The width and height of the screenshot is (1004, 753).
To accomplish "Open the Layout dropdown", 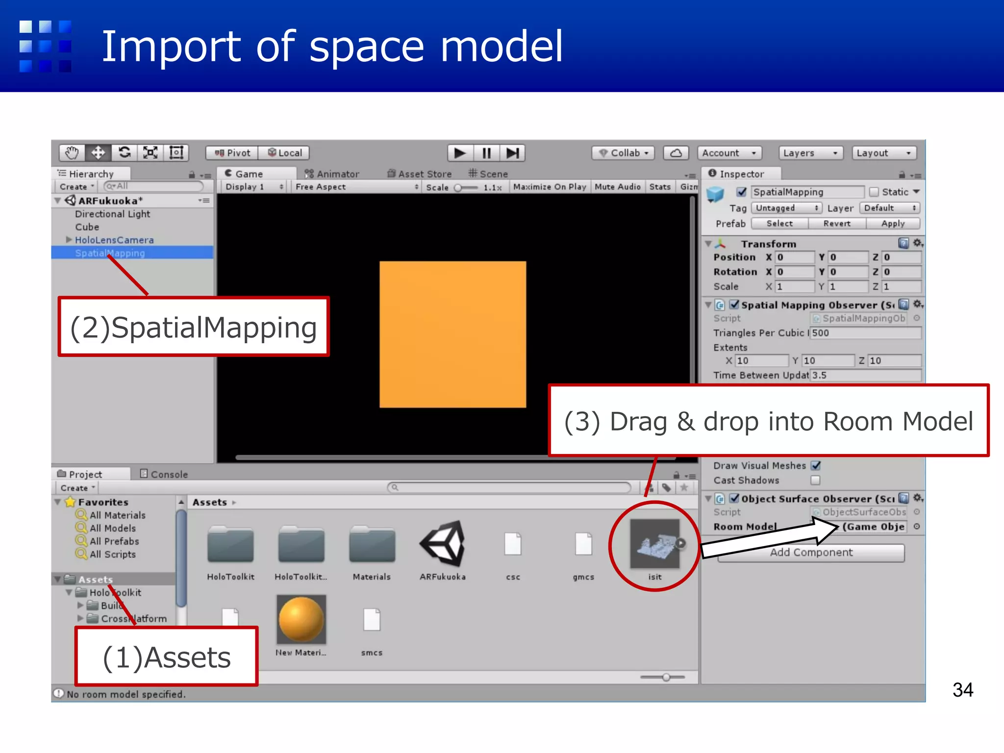I will 884,153.
